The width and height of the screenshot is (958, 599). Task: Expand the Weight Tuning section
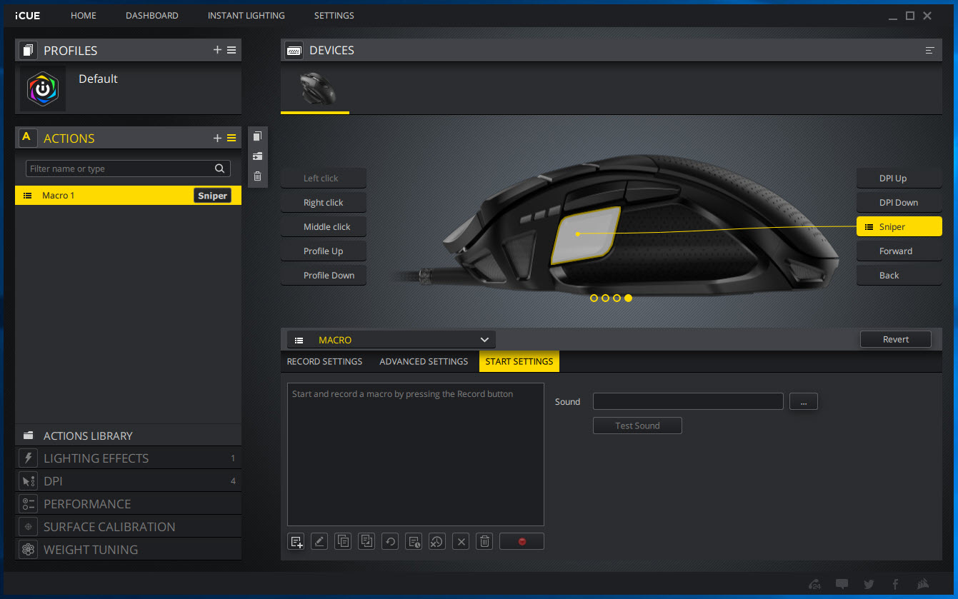(x=129, y=550)
